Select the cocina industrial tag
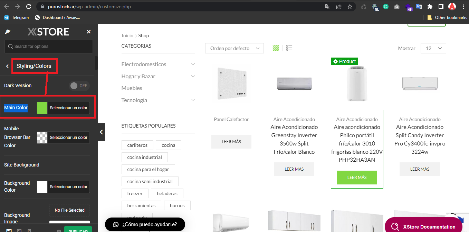The width and height of the screenshot is (469, 232). click(145, 157)
